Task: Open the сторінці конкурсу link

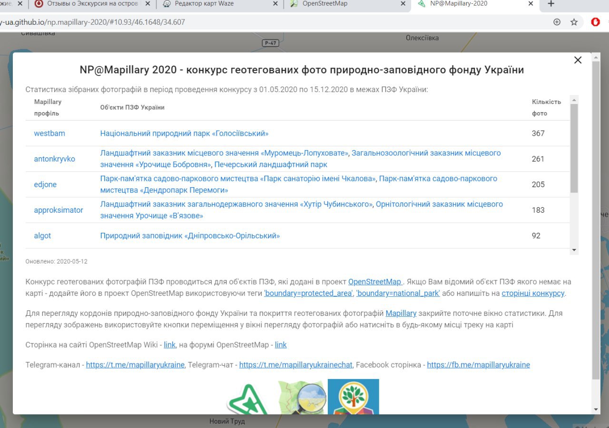Action: tap(533, 293)
